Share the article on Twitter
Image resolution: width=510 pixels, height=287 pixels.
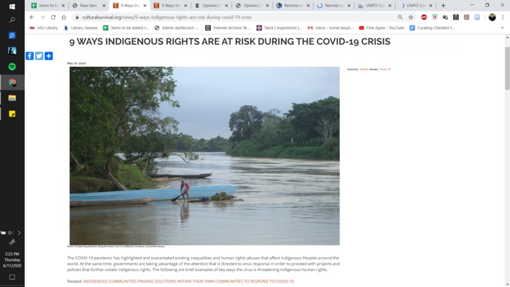point(39,56)
